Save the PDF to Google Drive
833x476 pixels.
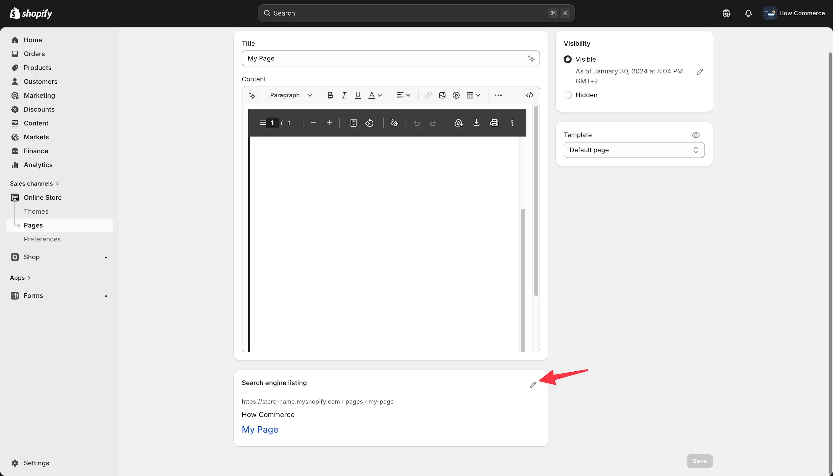click(x=459, y=123)
